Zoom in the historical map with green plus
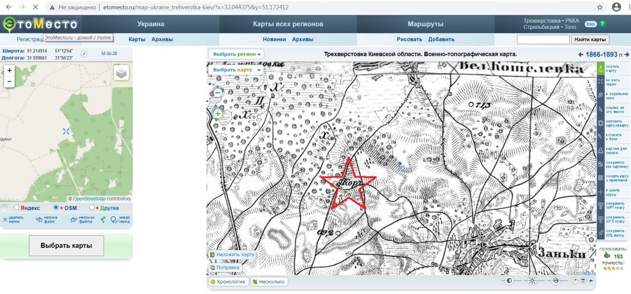The image size is (631, 294). click(x=218, y=113)
